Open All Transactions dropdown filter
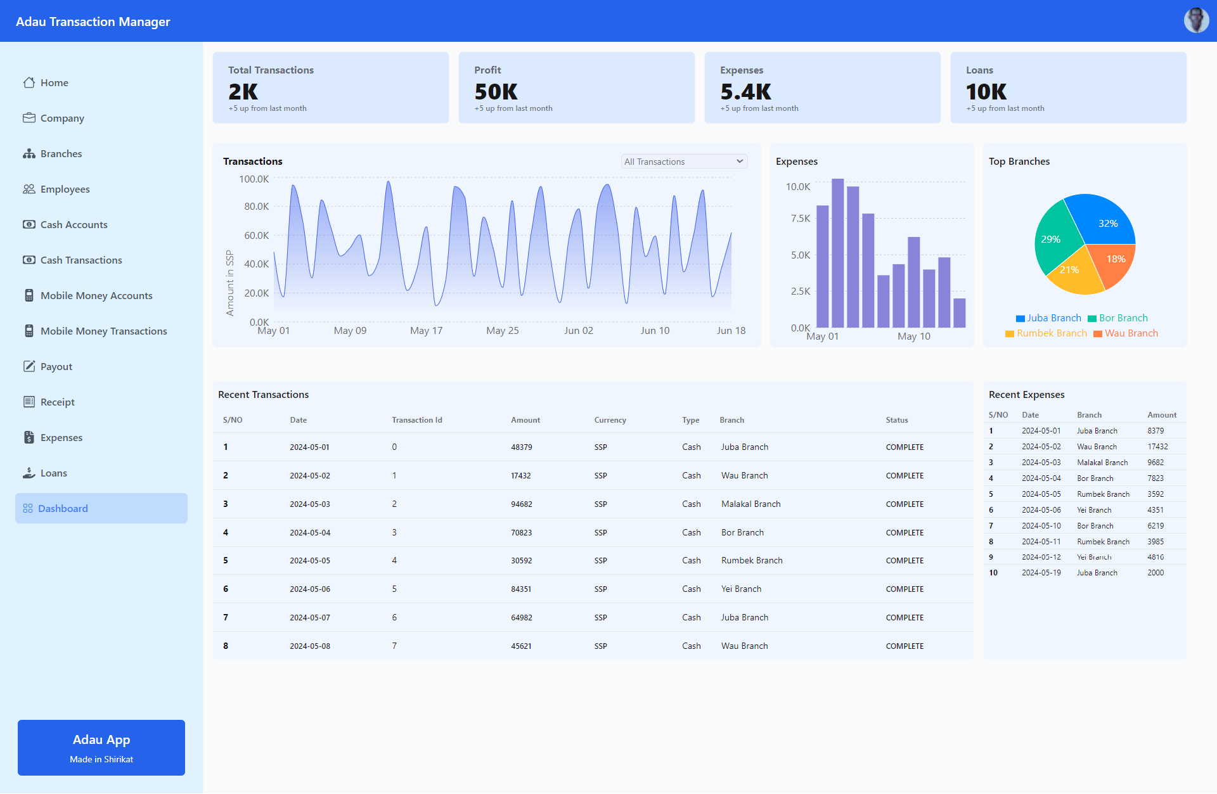This screenshot has width=1217, height=794. (681, 162)
